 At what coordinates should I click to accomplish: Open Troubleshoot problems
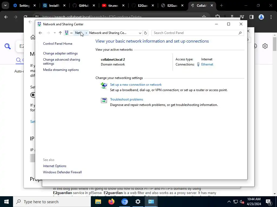pyautogui.click(x=127, y=99)
